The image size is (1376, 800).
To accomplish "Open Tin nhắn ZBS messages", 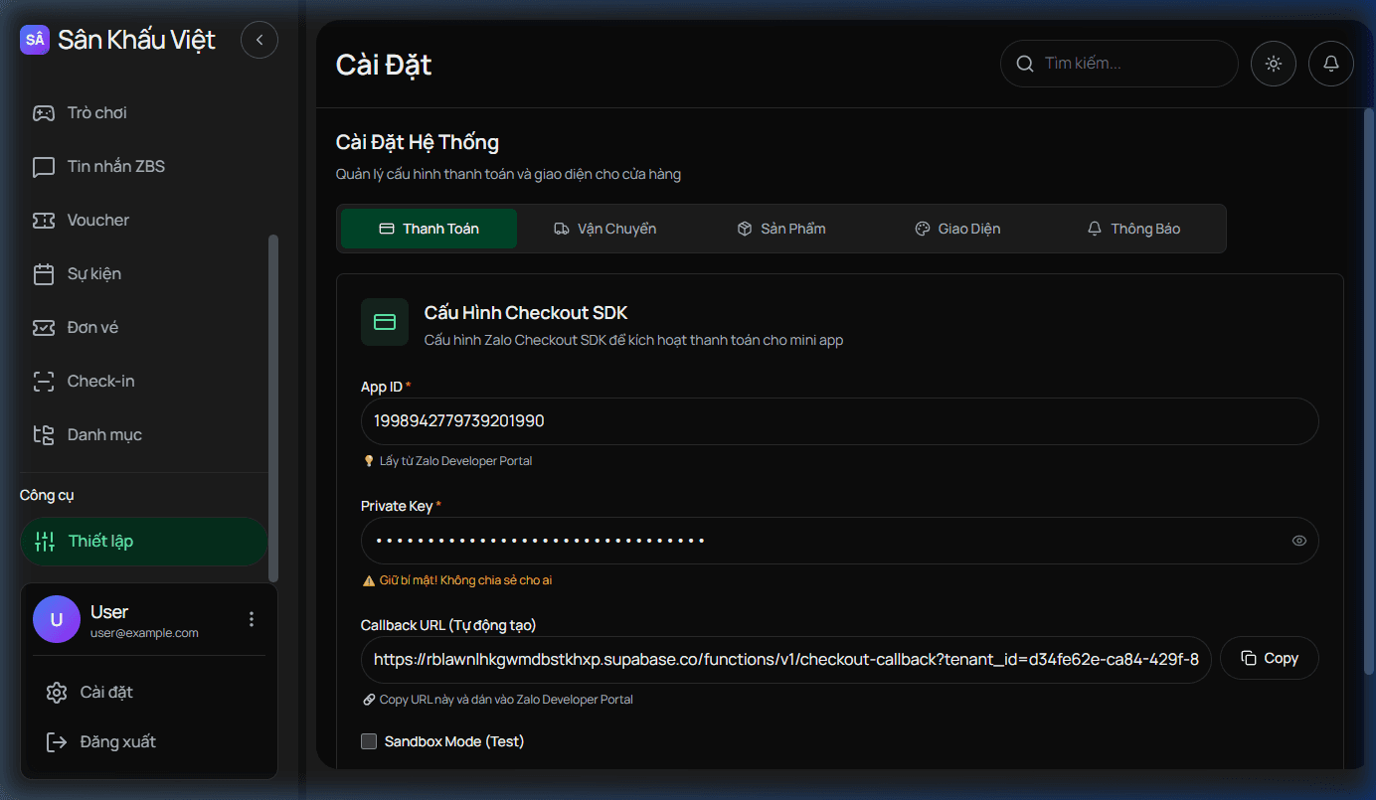I will [x=115, y=167].
